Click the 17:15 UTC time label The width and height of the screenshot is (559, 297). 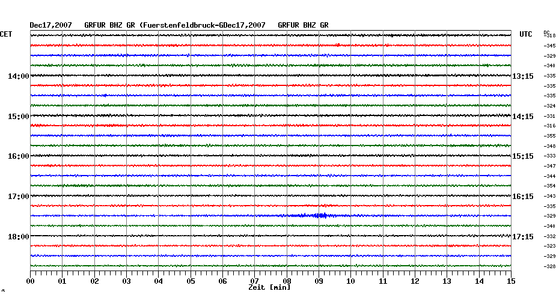pos(523,237)
